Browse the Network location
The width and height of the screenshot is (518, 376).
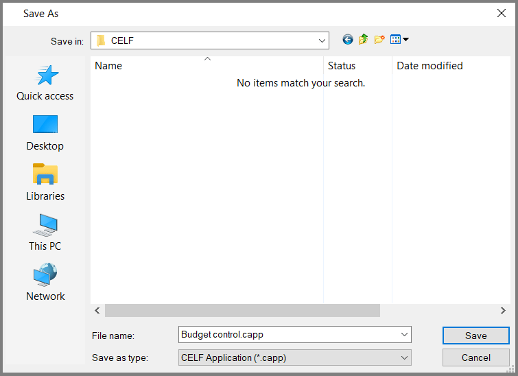tap(45, 283)
